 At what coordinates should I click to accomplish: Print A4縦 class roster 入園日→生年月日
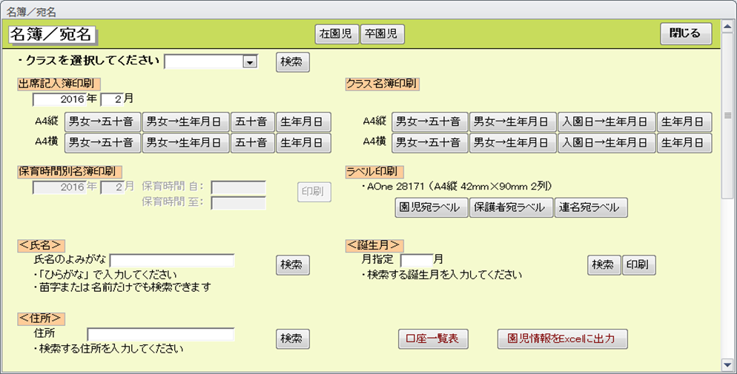[607, 121]
